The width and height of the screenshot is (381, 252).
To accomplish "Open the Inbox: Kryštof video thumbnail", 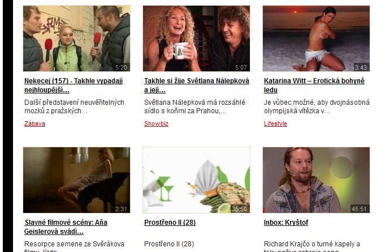I will pos(316,180).
